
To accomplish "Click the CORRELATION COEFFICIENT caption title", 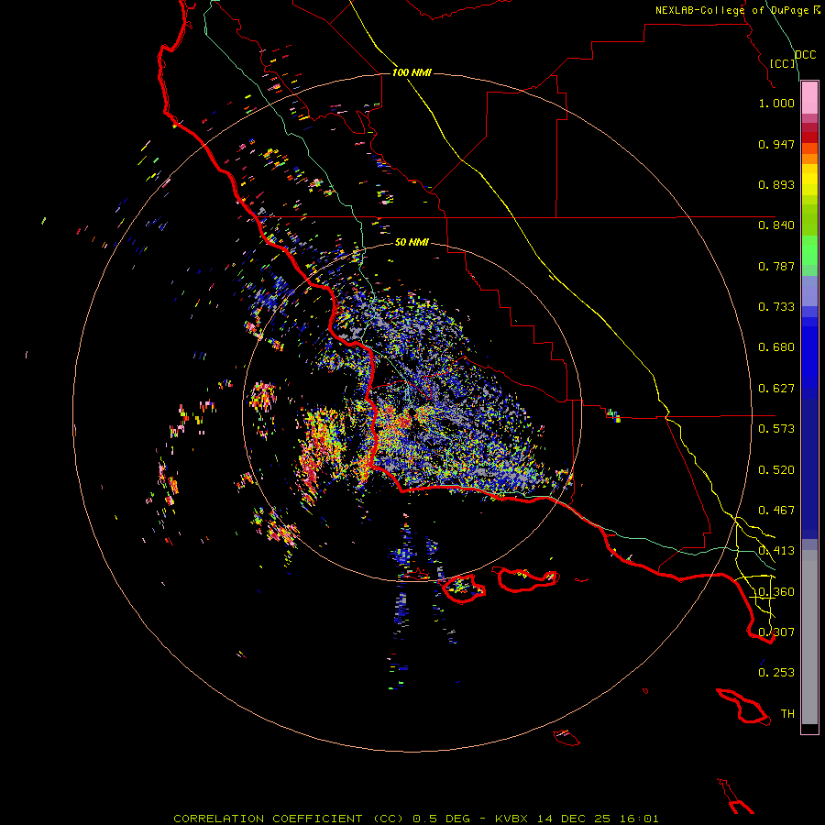I will coord(289,819).
